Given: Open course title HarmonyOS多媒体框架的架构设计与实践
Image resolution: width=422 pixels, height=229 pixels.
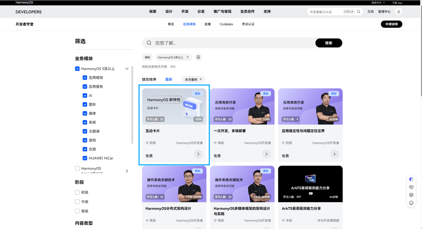Looking at the screenshot, I should [x=242, y=211].
